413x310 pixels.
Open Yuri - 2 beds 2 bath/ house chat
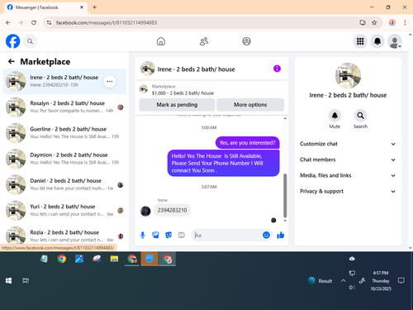coord(64,211)
